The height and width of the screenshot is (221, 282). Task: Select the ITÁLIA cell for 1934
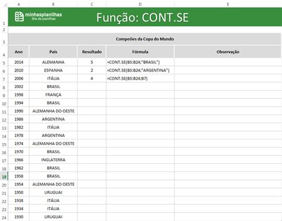(x=53, y=208)
